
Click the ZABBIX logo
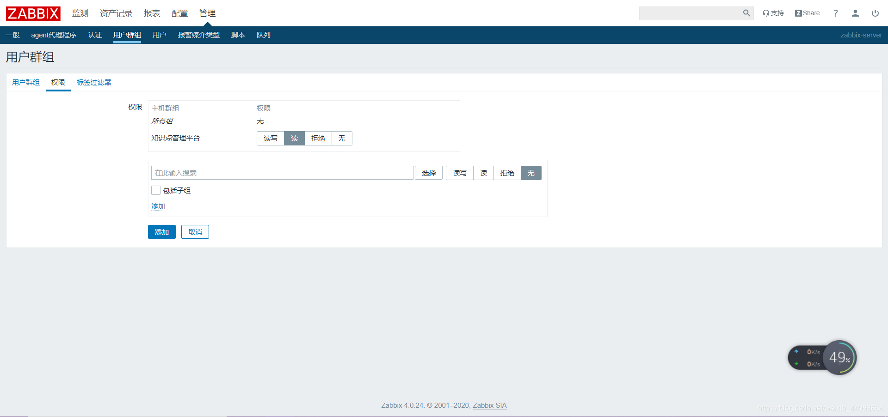(33, 13)
